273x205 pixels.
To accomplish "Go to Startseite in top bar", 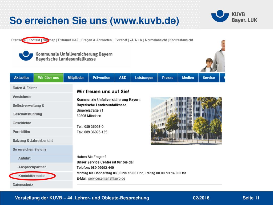I will (x=18, y=40).
